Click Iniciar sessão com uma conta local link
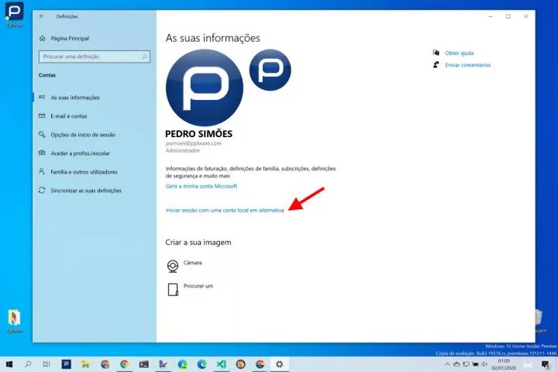558x372 pixels. click(x=225, y=210)
